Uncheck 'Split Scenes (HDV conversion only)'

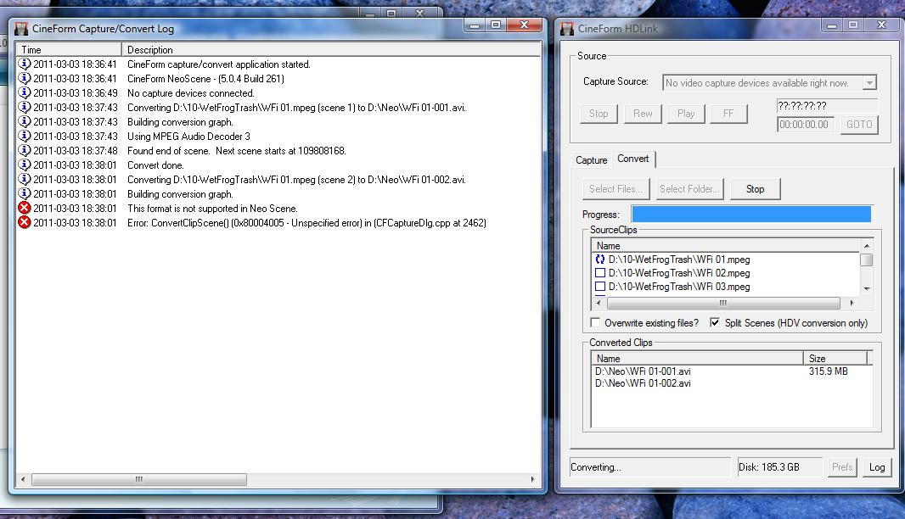click(714, 323)
